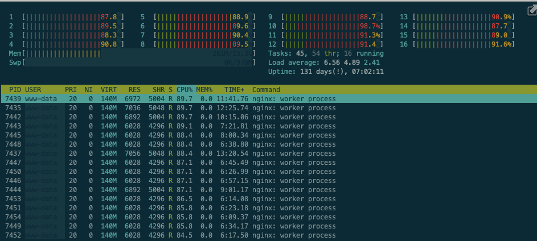Select the highlighted CPU% column header

185,90
